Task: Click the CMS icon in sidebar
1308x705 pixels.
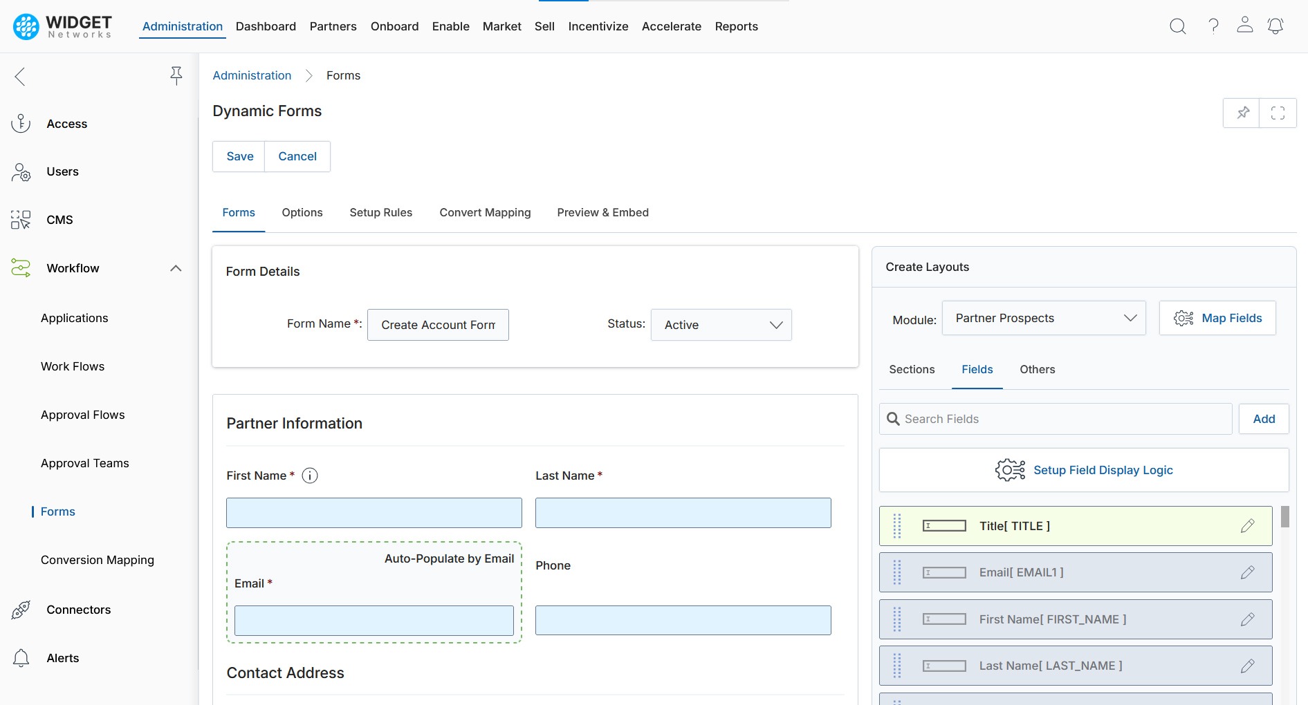Action: [x=21, y=220]
